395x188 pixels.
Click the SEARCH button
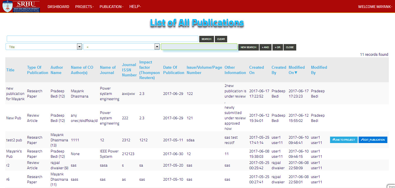click(206, 39)
